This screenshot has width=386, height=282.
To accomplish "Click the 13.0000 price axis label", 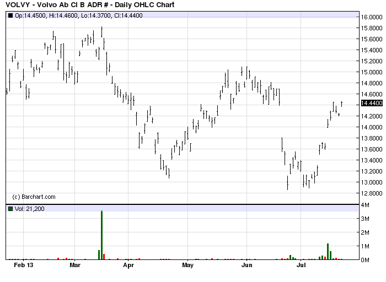I will [372, 182].
